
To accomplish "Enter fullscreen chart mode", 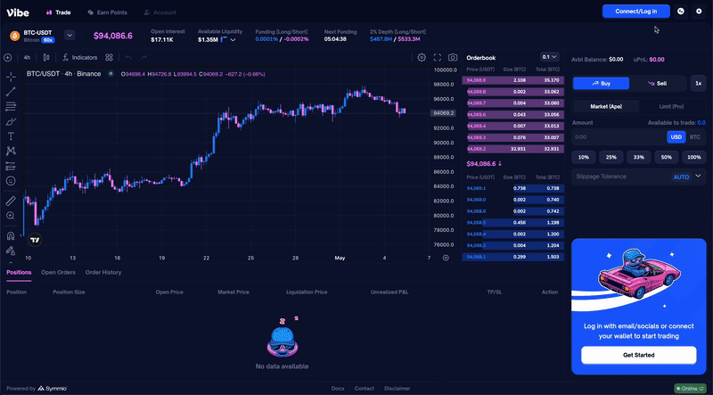I will click(x=438, y=57).
